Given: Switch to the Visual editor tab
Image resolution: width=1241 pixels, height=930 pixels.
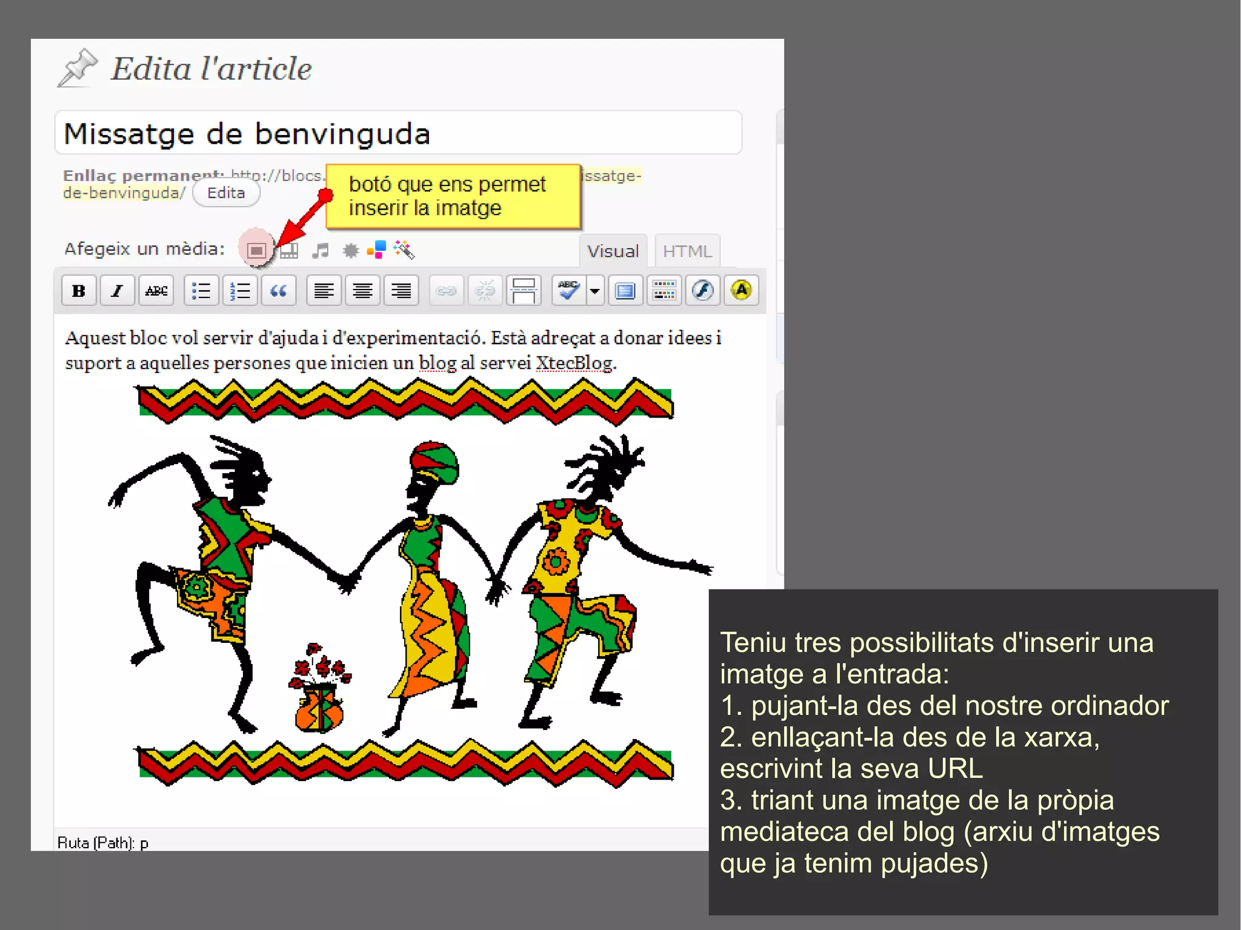Looking at the screenshot, I should click(613, 251).
